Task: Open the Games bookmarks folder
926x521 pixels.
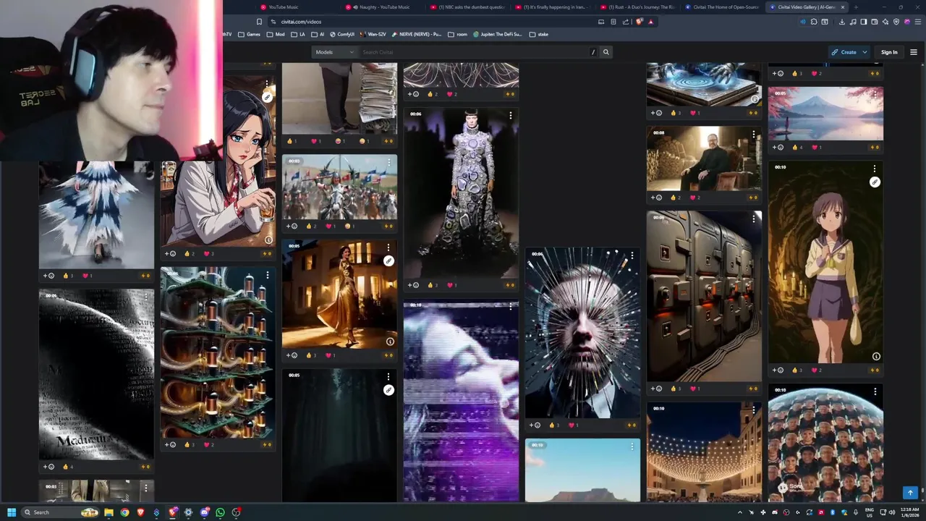Action: [249, 34]
